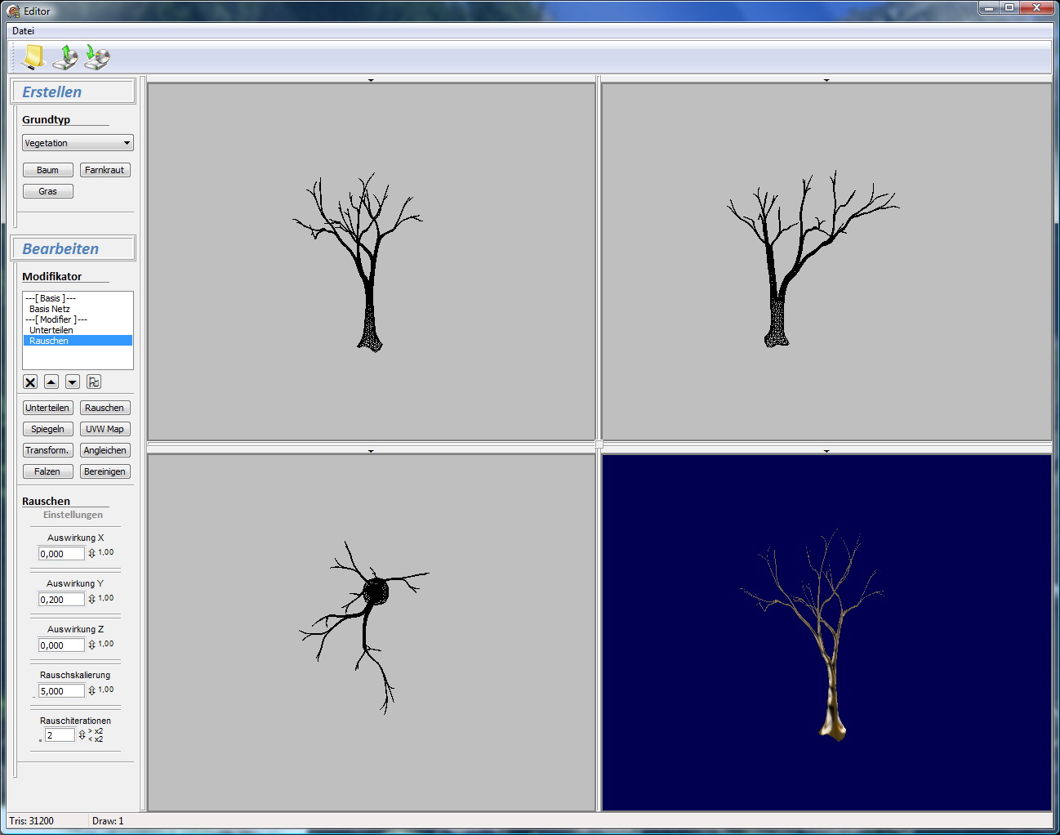Click the Auswirkung Y value field
This screenshot has width=1060, height=835.
[61, 600]
